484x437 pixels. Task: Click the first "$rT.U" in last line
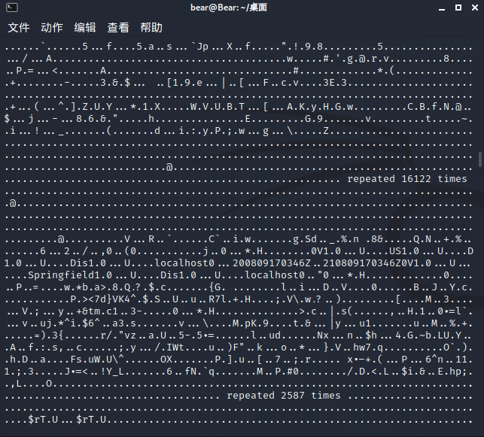point(43,420)
